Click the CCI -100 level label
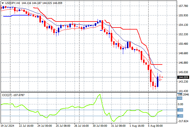Viewport: 190px width, 129px height. coord(180,110)
